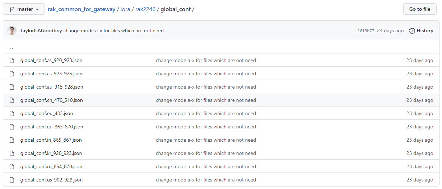Open global_conf.kr_920_923.json
The width and height of the screenshot is (442, 189).
pos(51,153)
